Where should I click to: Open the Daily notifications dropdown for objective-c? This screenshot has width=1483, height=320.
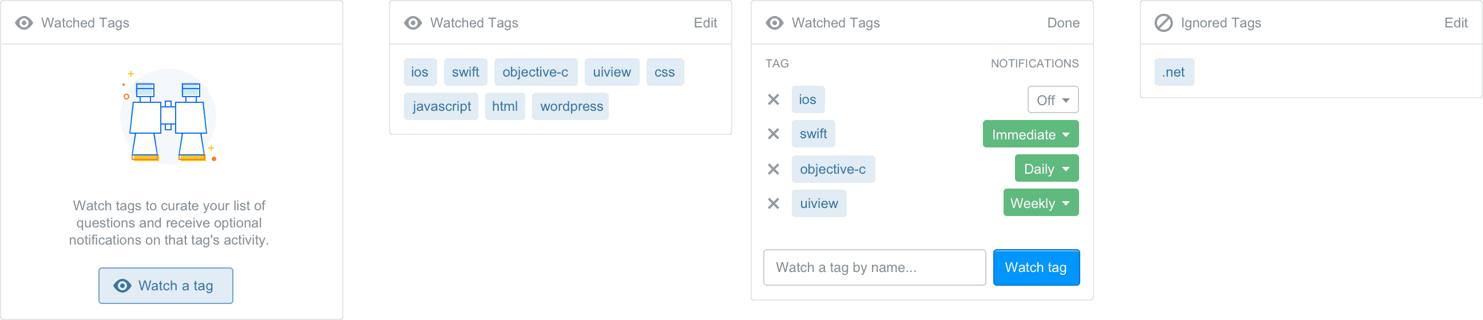click(1046, 169)
